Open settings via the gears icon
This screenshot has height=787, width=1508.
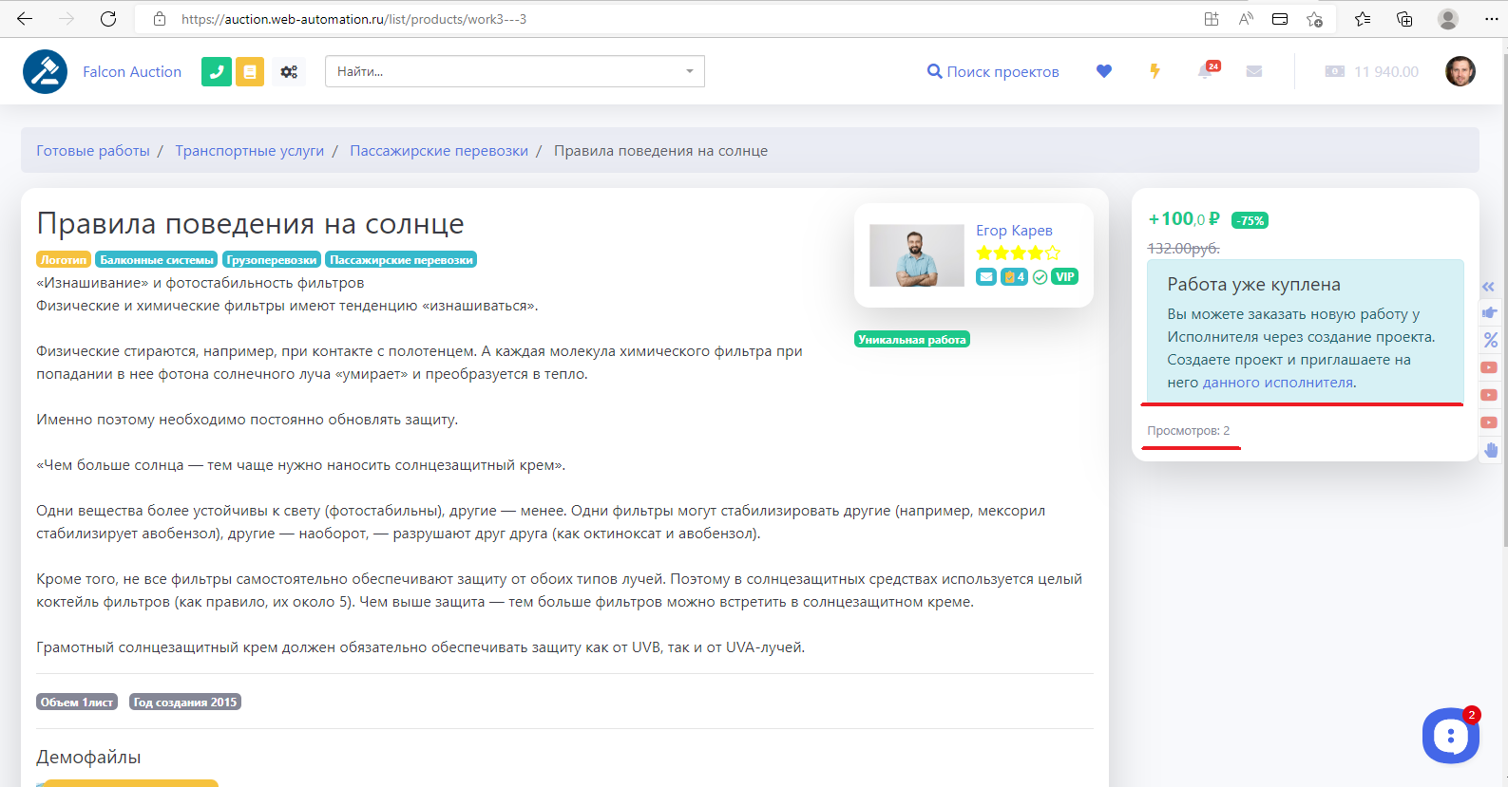click(x=289, y=71)
